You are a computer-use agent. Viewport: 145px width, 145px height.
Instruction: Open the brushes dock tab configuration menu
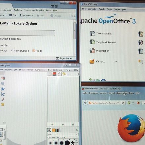[77, 130]
